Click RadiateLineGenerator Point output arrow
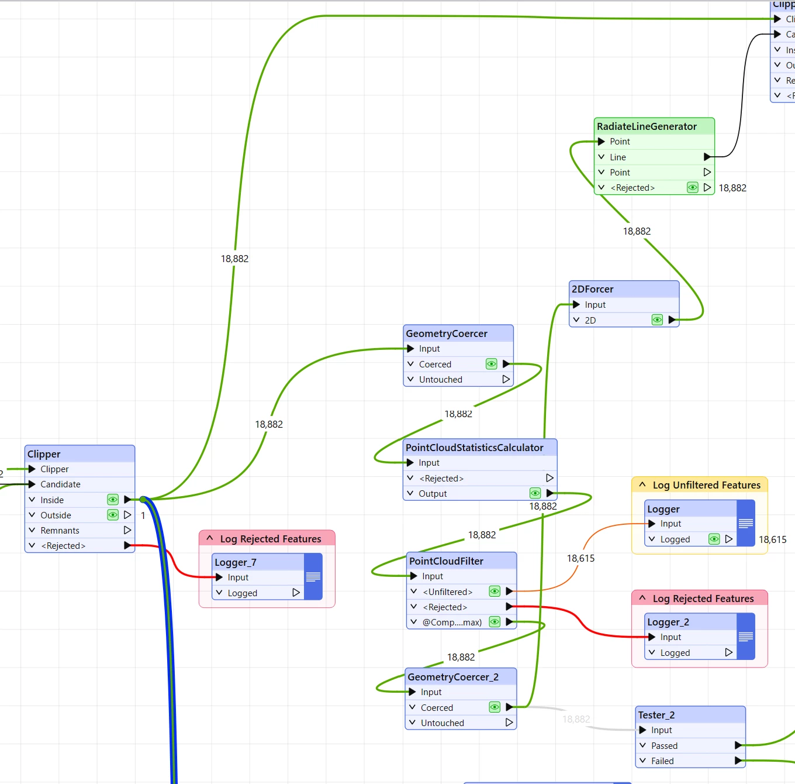The height and width of the screenshot is (784, 795). [707, 172]
